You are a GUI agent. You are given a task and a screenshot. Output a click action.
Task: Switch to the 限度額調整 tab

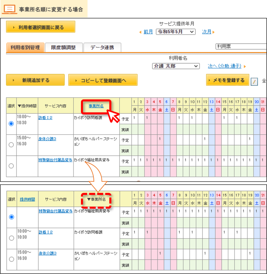(64, 48)
